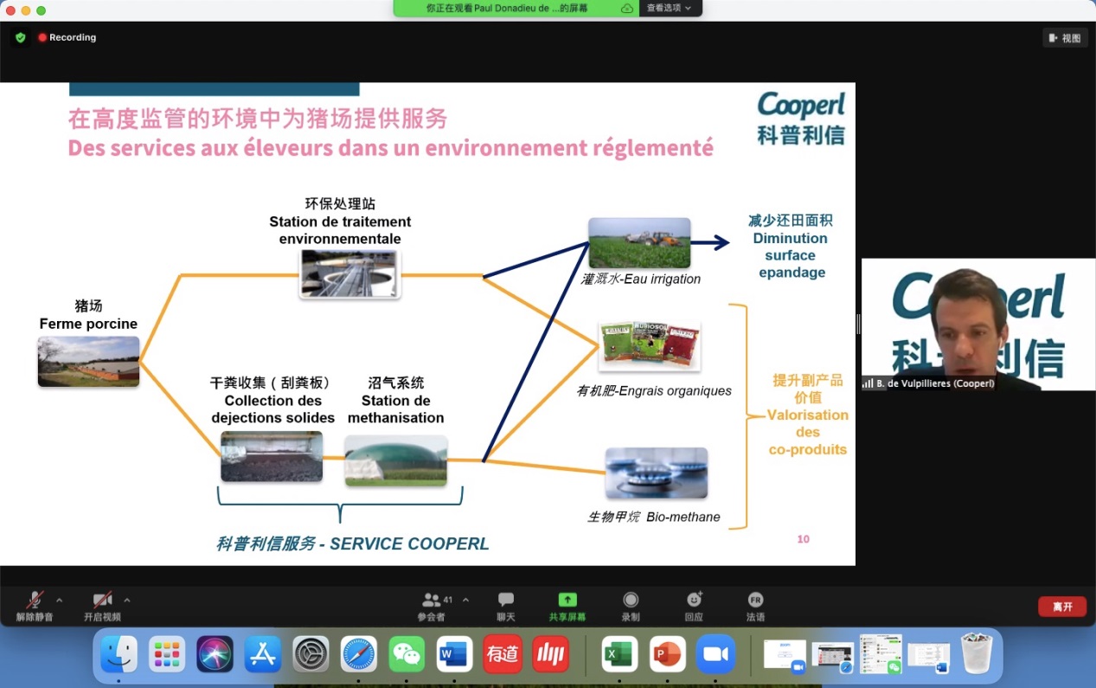This screenshot has height=688, width=1096.
Task: Expand audio options arrow beside 解除静音
Action: coord(60,600)
